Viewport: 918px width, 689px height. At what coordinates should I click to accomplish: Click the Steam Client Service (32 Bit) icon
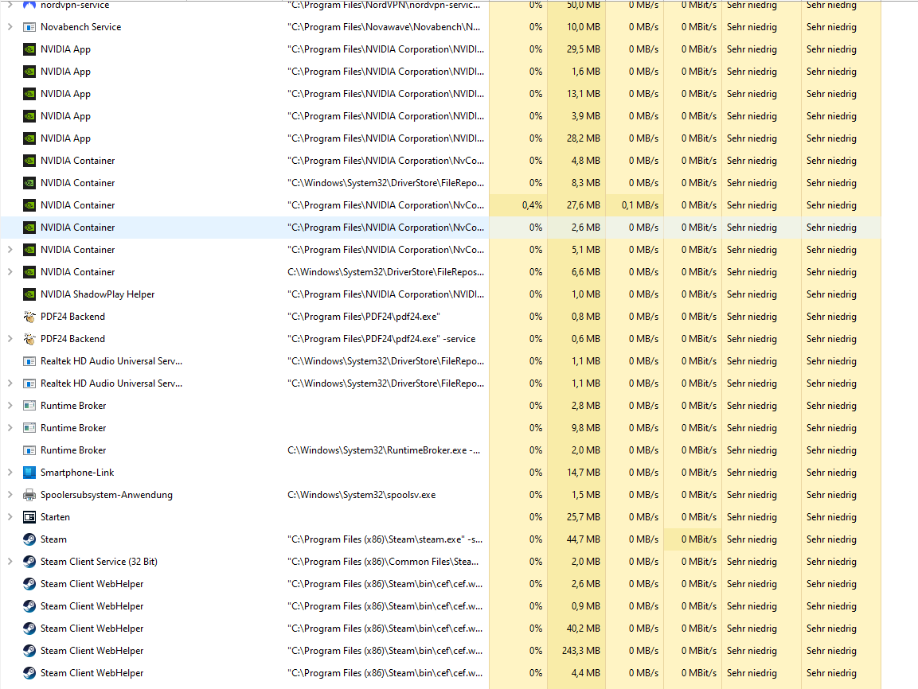[x=29, y=562]
